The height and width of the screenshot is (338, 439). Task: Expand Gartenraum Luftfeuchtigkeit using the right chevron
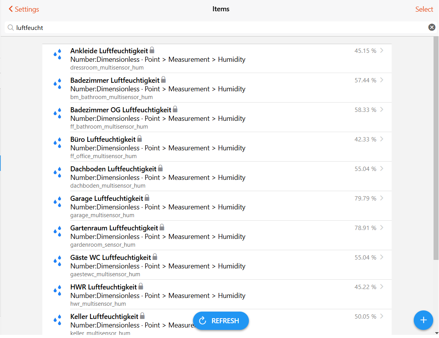point(382,228)
